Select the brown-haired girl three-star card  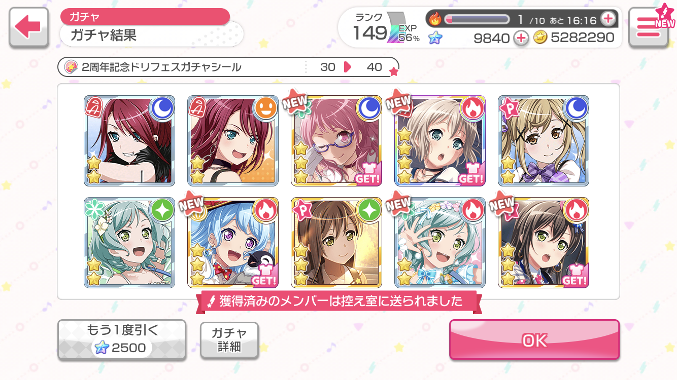[336, 243]
